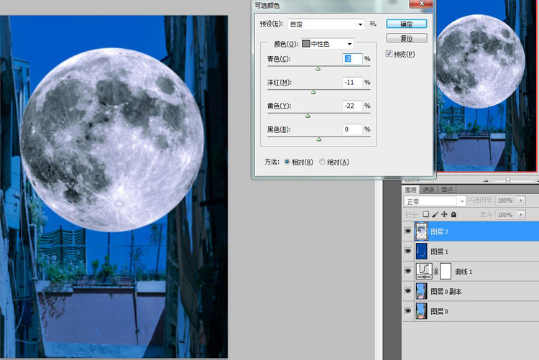This screenshot has width=539, height=360.
Task: Click the opacity value field 100%
Action: tap(507, 200)
